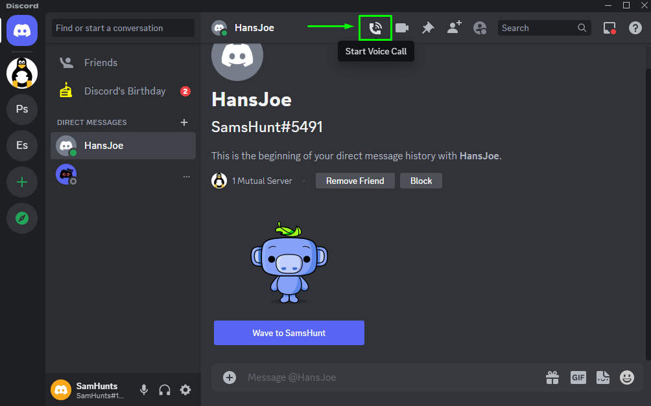Click the mutual server penguin avatar
The height and width of the screenshot is (406, 651).
219,181
